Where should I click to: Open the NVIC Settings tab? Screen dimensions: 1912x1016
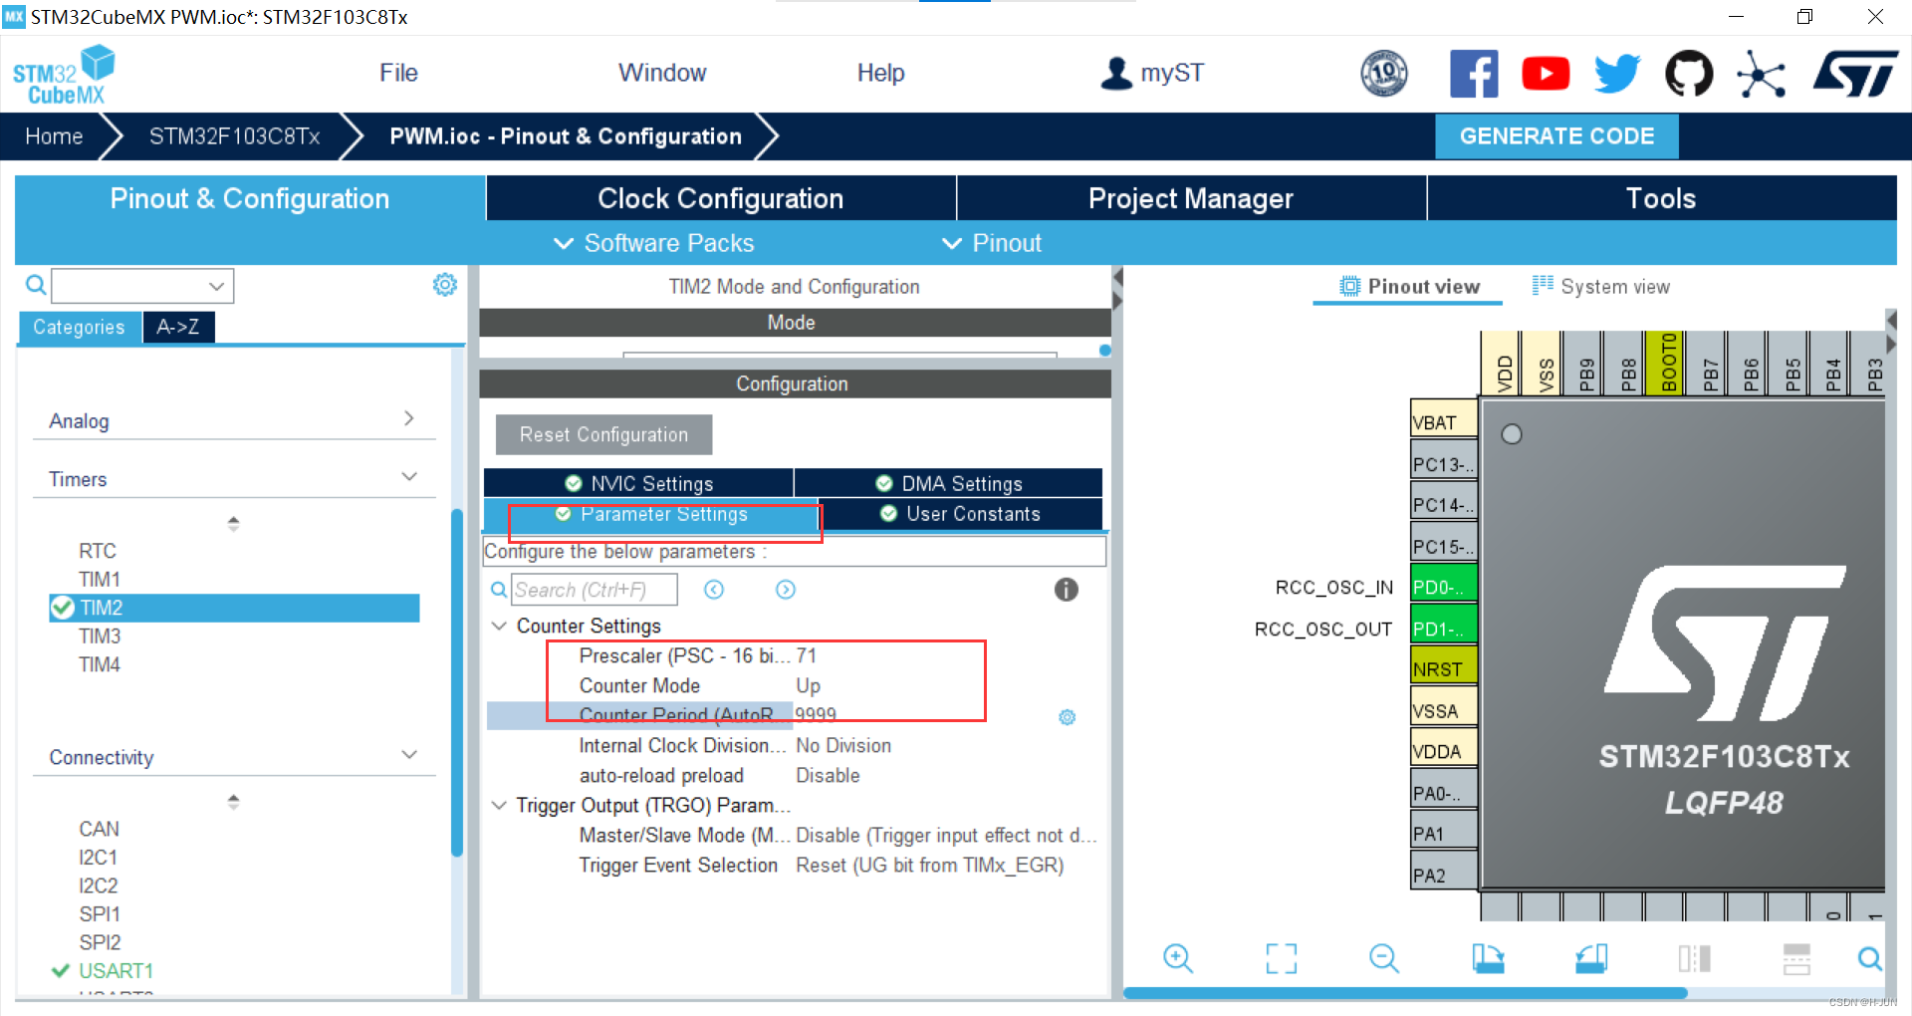[x=638, y=483]
